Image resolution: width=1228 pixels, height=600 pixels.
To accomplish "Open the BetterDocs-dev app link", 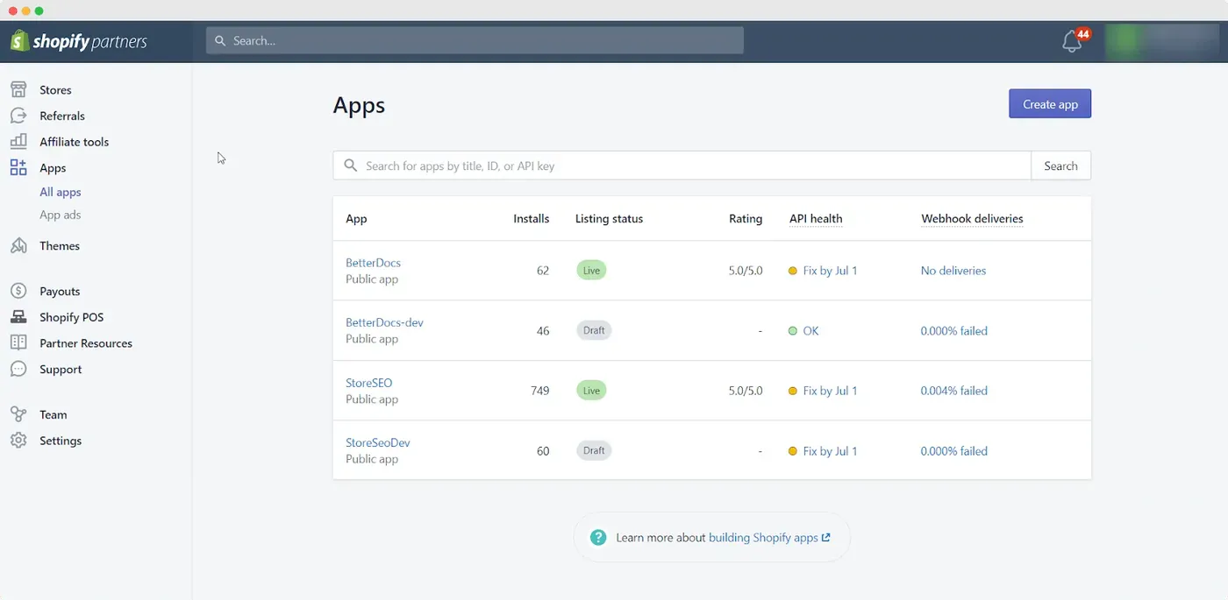I will pos(384,322).
